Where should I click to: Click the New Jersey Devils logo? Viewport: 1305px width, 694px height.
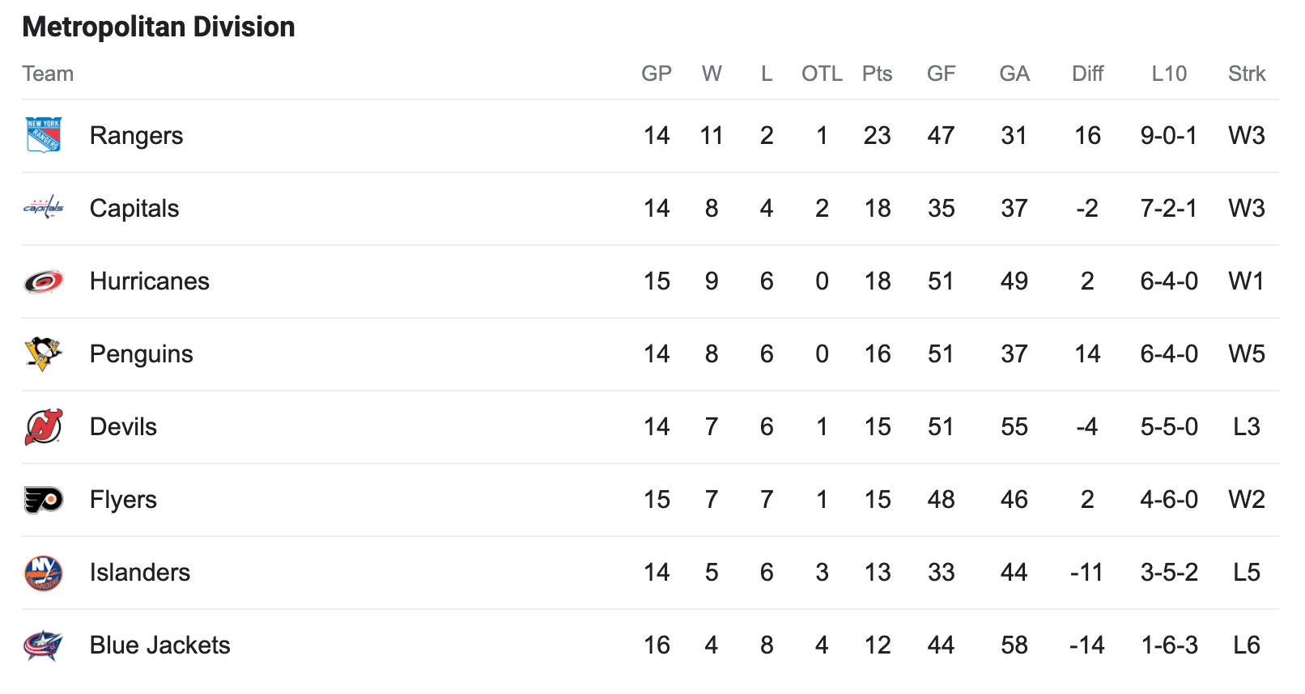(x=44, y=427)
